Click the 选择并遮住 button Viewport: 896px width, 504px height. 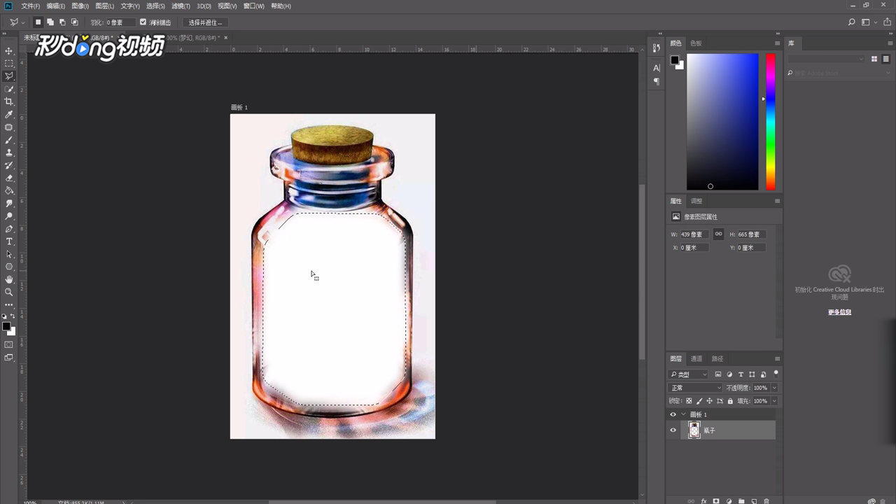(205, 22)
